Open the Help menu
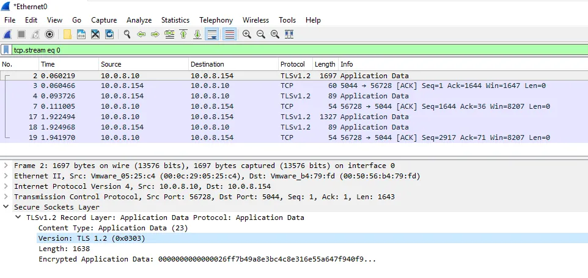Image resolution: width=588 pixels, height=278 pixels. [x=313, y=20]
